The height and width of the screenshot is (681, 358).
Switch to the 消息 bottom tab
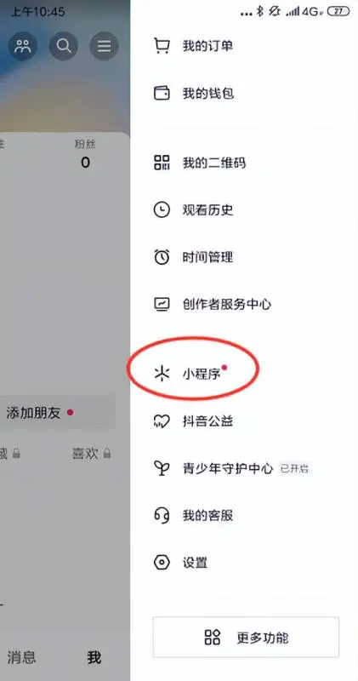[x=21, y=657]
